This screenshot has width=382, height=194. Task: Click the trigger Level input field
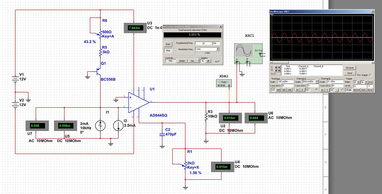pyautogui.click(x=360, y=86)
